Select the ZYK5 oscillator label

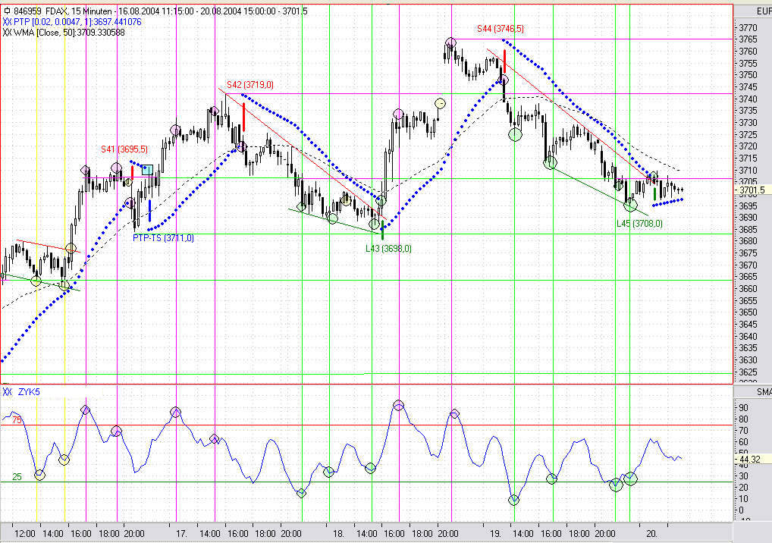point(29,392)
